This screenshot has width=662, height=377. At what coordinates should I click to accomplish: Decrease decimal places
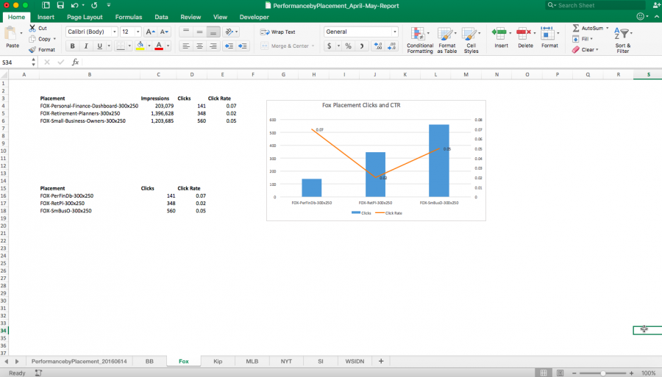pos(392,46)
